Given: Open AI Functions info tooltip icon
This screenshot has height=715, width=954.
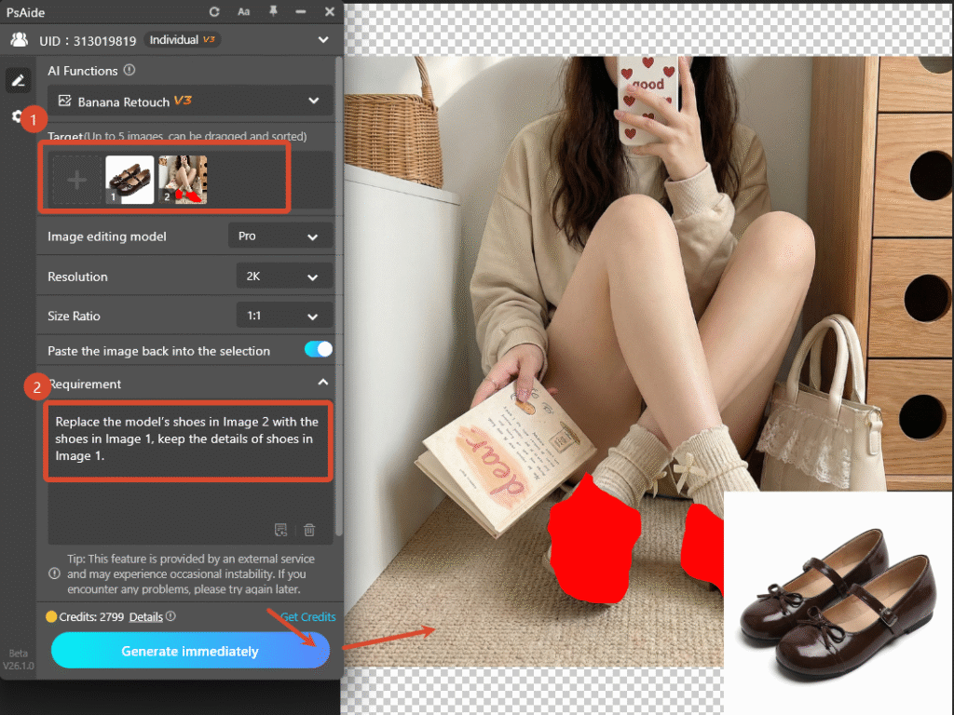Looking at the screenshot, I should (131, 70).
